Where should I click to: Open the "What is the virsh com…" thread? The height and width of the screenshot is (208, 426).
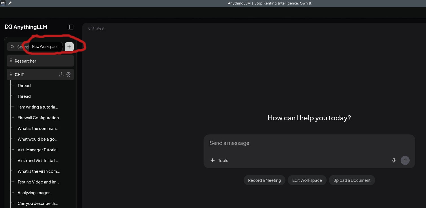pos(39,171)
